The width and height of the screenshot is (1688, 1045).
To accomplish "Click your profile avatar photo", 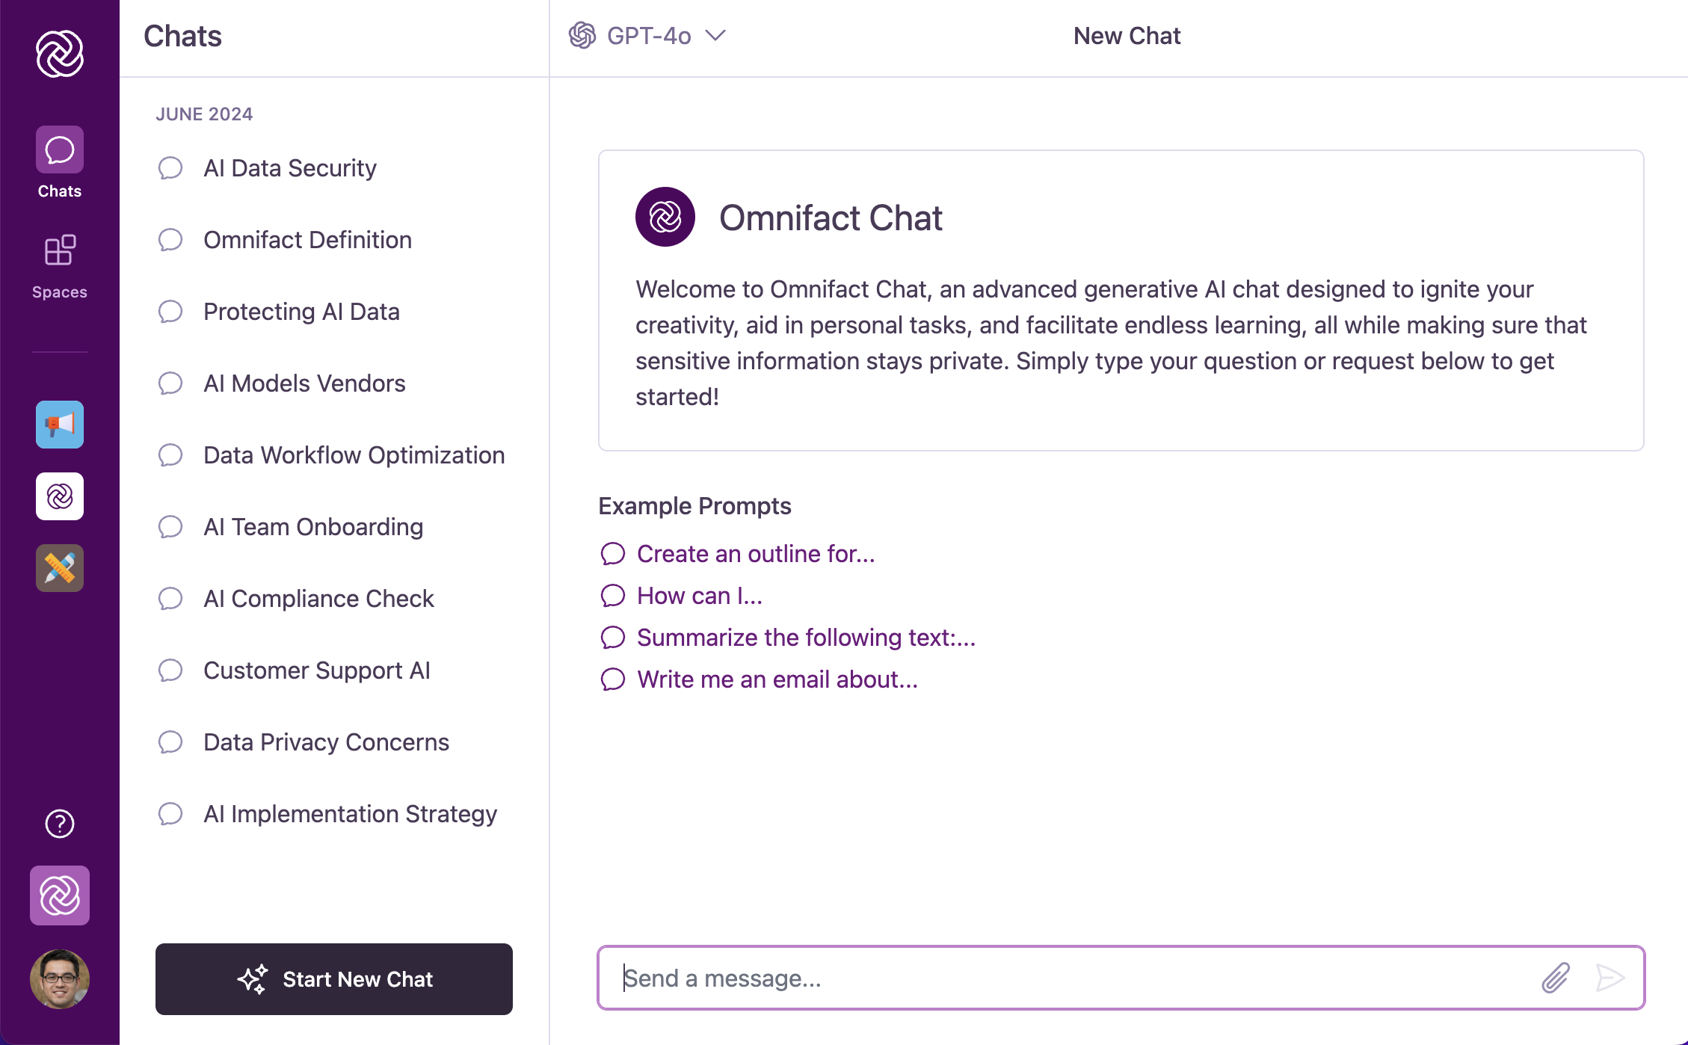I will [59, 980].
